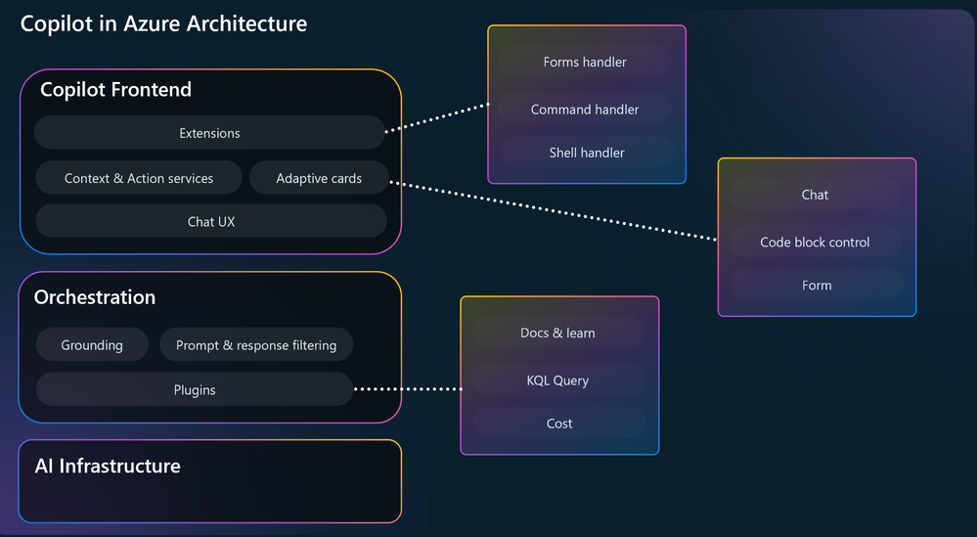
Task: Select the Code block control item
Action: pos(815,242)
